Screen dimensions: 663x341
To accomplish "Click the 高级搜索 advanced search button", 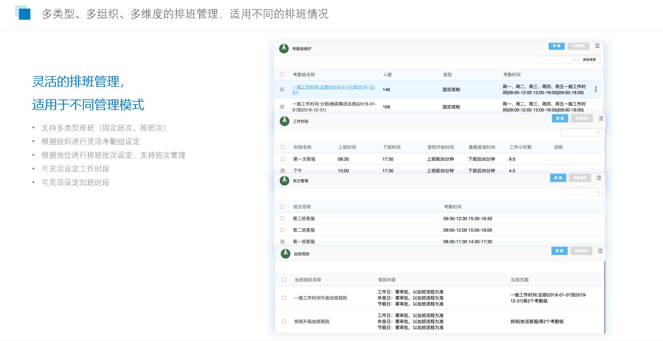I will 589,60.
